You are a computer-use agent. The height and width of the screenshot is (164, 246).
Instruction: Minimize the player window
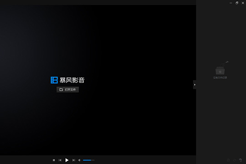click(231, 3)
